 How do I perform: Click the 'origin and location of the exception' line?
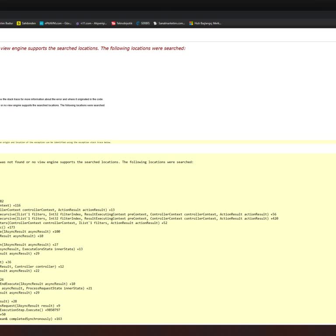click(56, 142)
